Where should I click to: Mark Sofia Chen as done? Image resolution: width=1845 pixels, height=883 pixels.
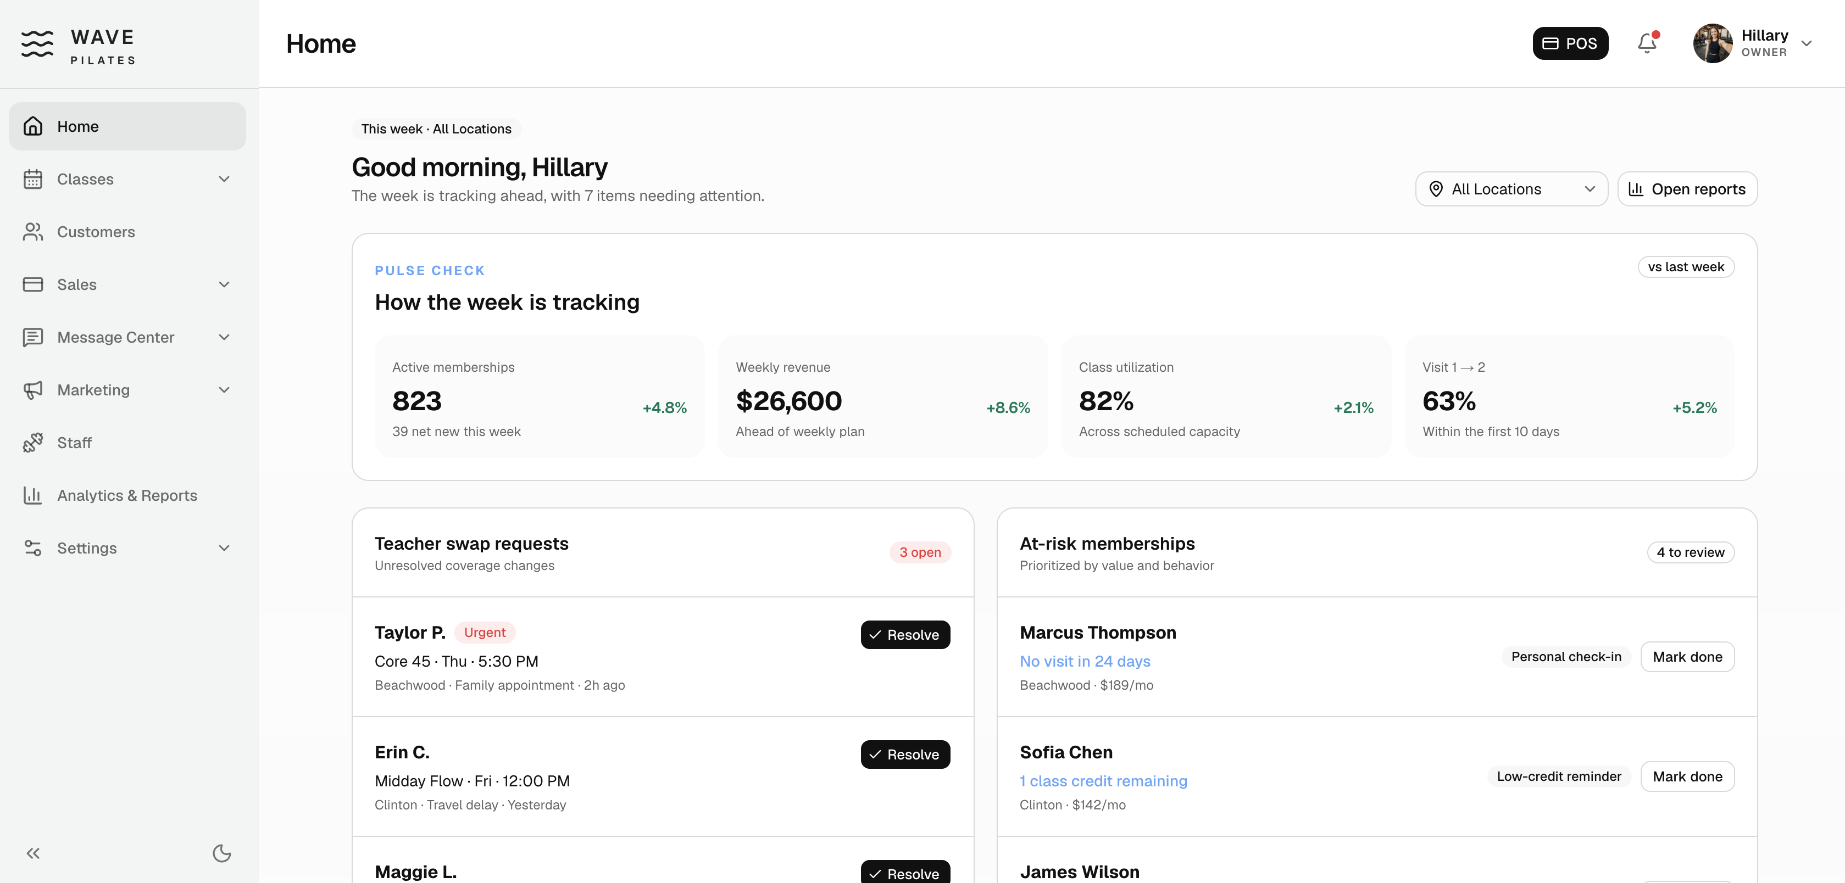(1687, 776)
